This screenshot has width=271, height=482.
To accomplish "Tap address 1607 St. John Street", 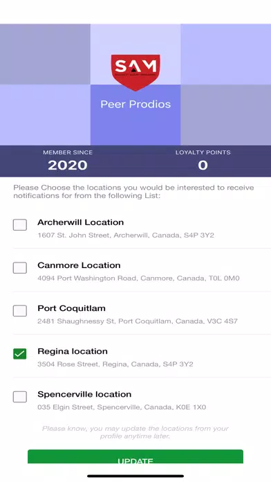I will 126,235.
